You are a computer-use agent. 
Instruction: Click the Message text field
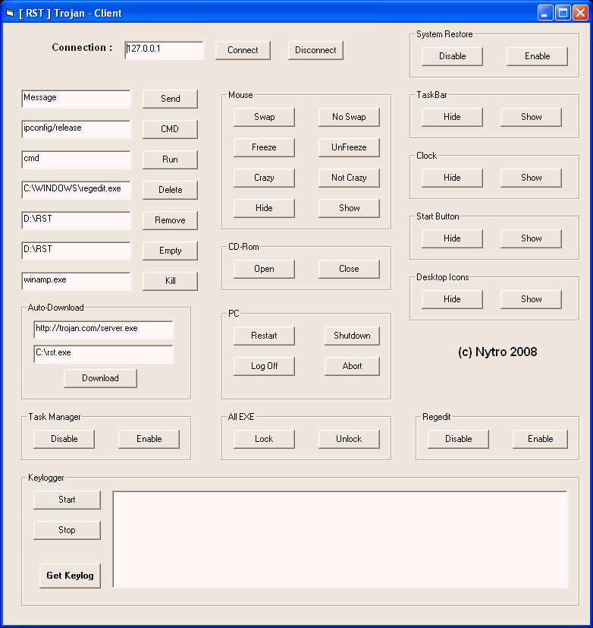point(76,99)
